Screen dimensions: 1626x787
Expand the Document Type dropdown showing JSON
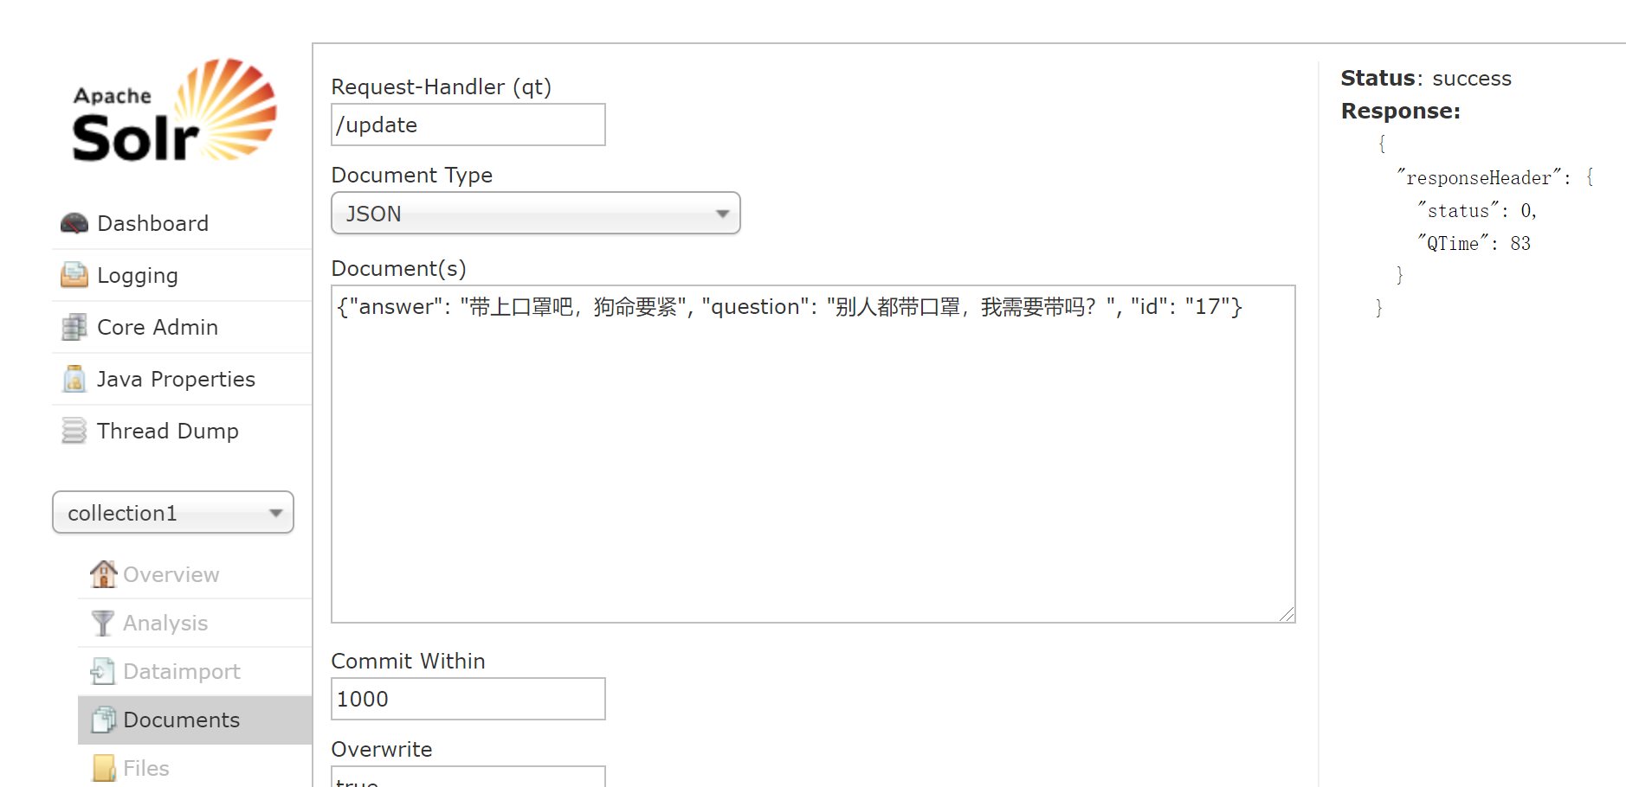tap(535, 213)
